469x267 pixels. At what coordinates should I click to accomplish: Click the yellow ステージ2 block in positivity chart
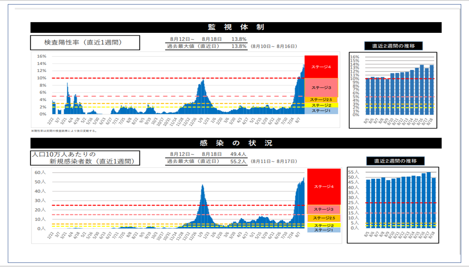321,106
